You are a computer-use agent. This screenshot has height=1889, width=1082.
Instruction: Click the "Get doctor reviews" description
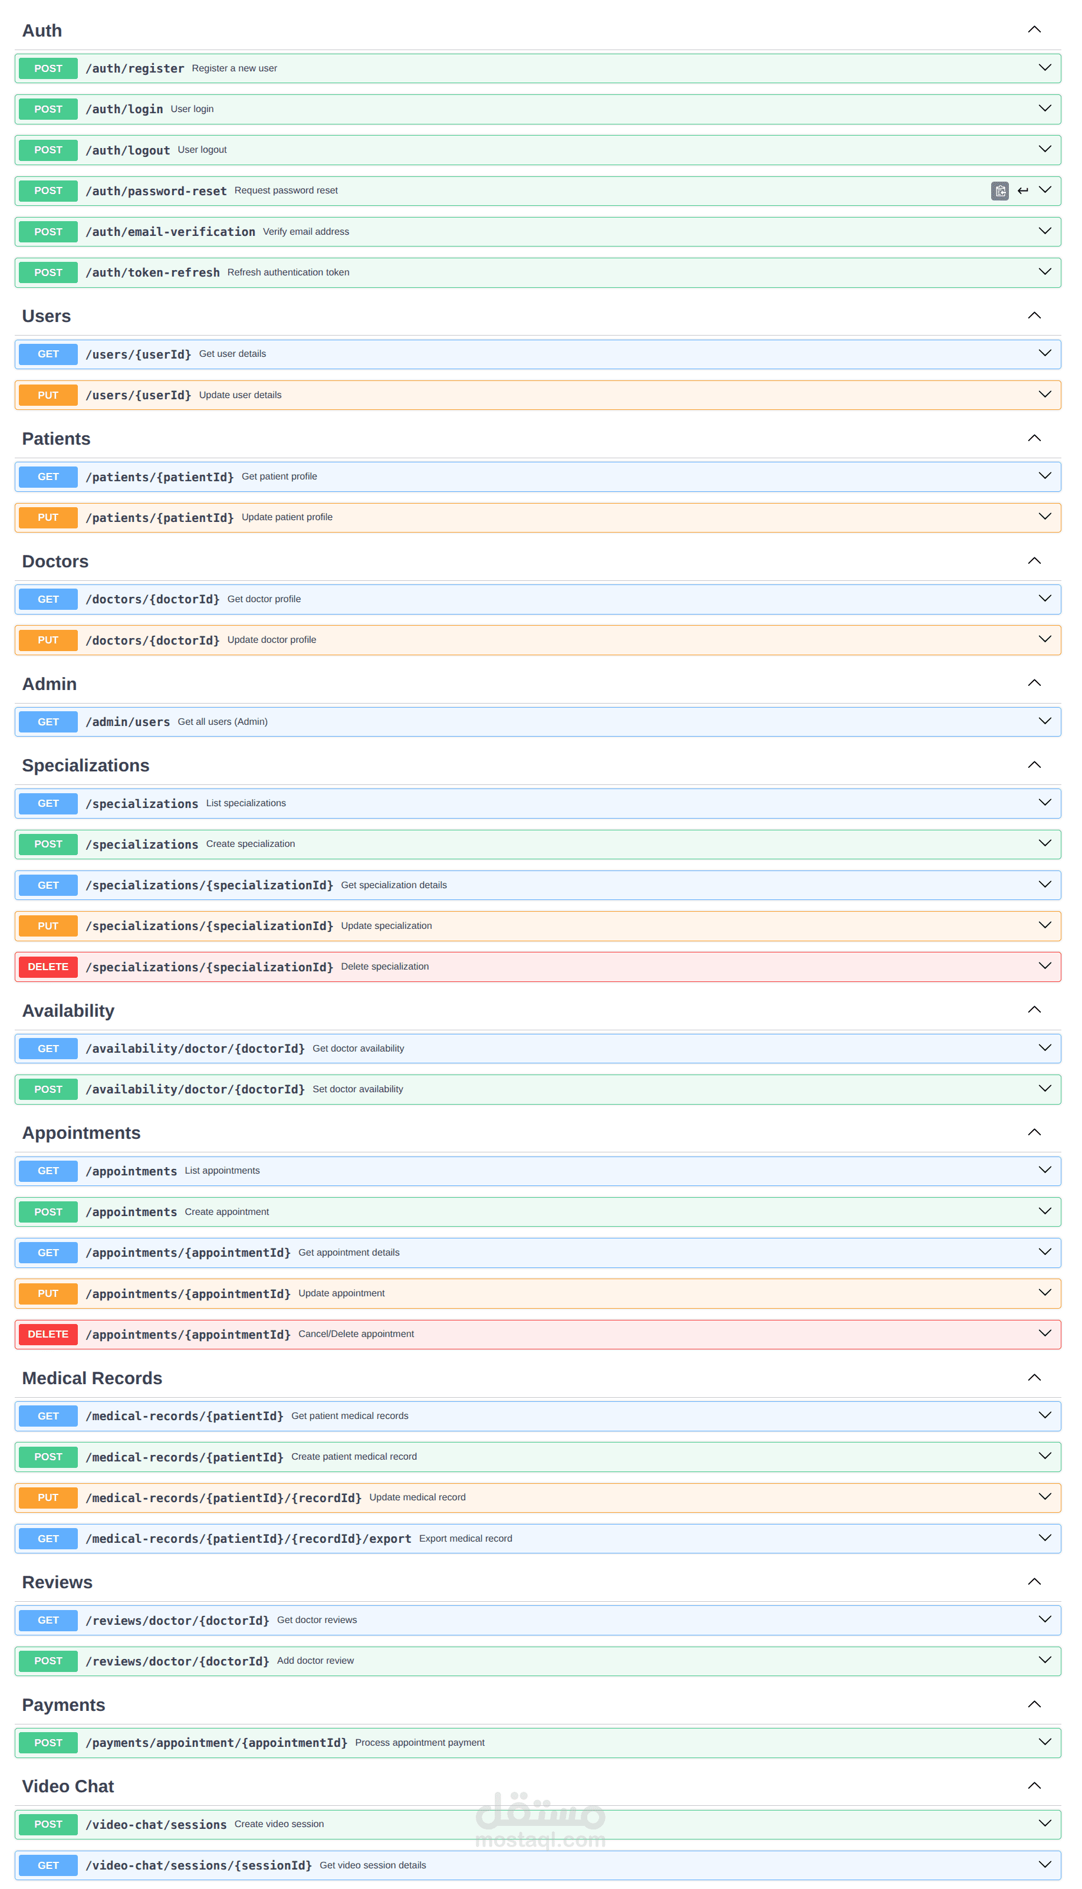point(317,1620)
